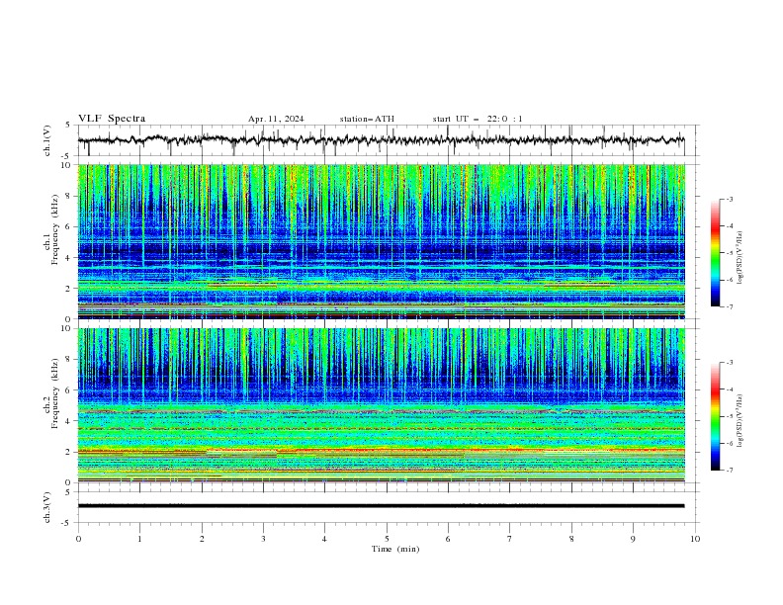
Task: Click time-axis tick label "9"
Action: coord(633,539)
